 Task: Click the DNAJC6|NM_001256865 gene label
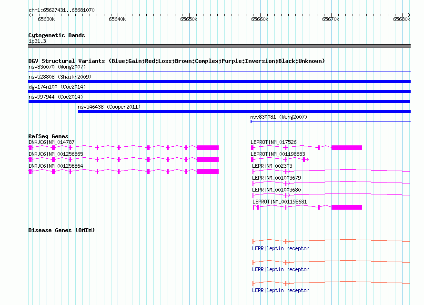click(56, 154)
